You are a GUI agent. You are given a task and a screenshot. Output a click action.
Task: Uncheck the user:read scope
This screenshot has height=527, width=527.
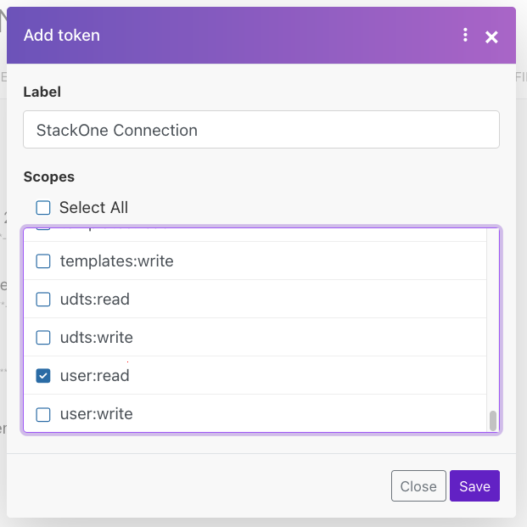[43, 376]
